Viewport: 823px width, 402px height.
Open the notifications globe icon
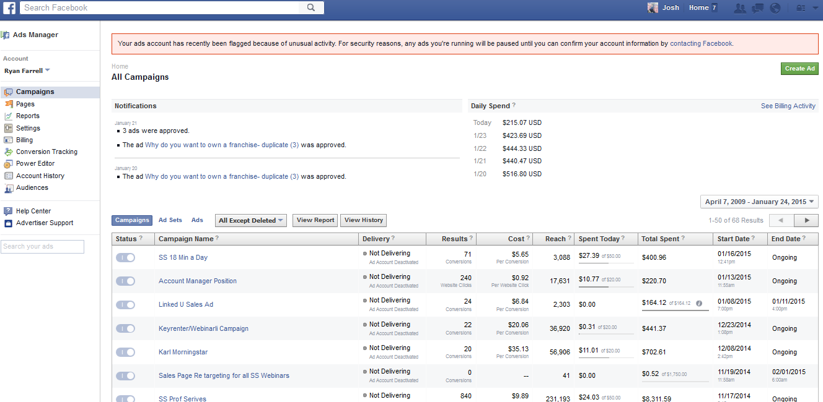(x=775, y=8)
